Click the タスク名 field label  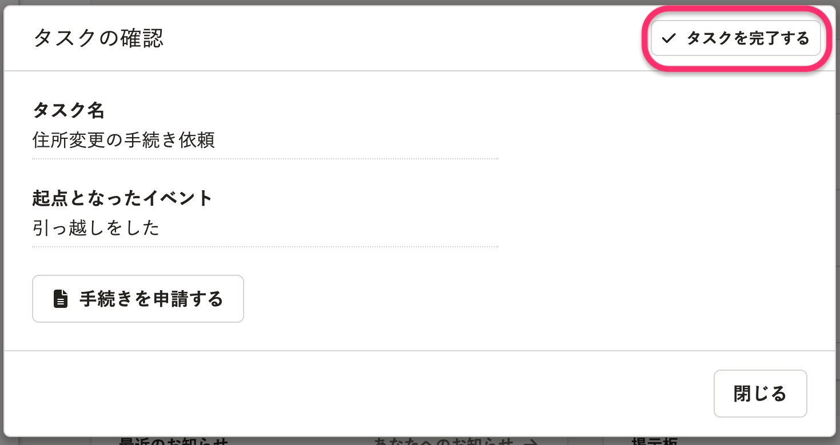click(x=69, y=110)
